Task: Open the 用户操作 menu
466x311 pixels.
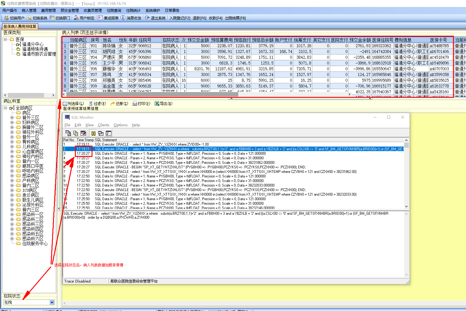Action: point(10,11)
